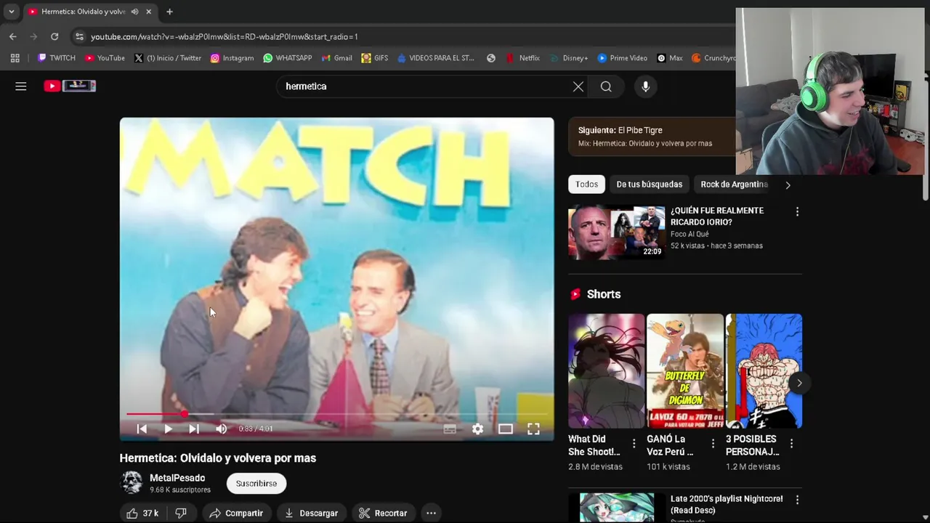Return to previous video in player

142,429
